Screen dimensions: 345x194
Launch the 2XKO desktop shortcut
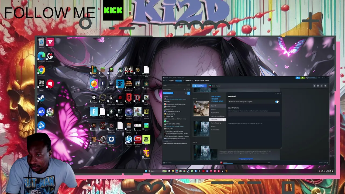[146, 140]
